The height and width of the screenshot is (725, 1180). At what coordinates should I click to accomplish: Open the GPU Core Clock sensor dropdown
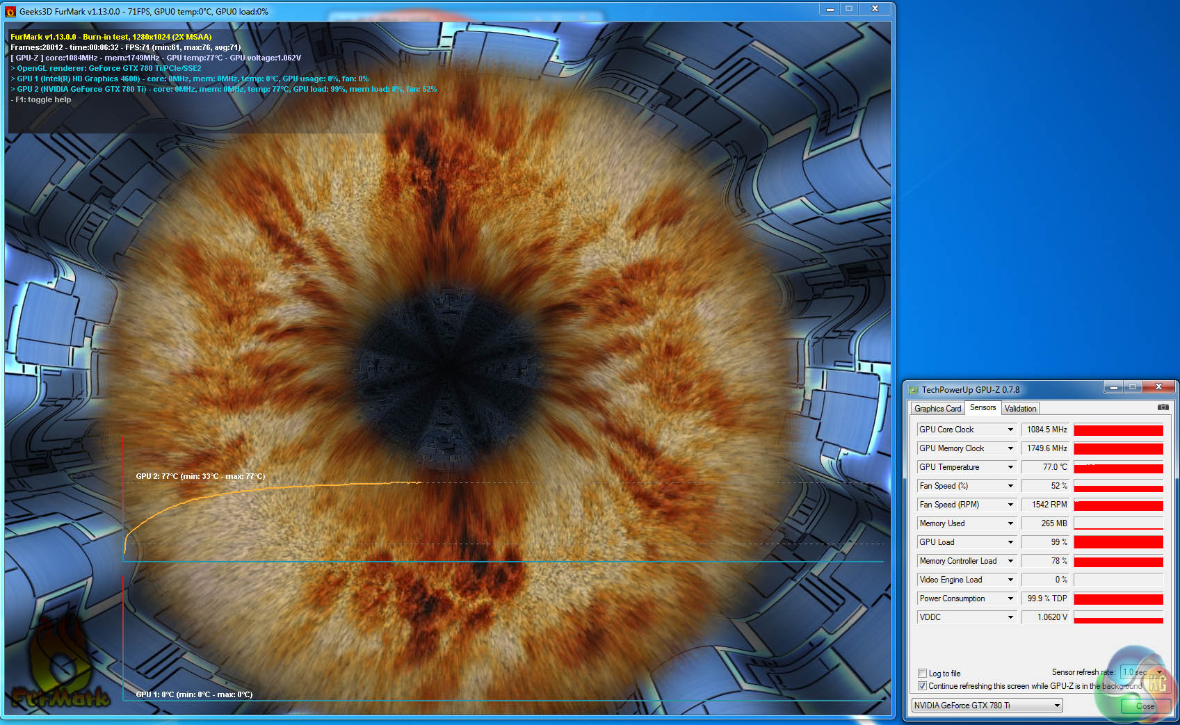pos(1010,430)
